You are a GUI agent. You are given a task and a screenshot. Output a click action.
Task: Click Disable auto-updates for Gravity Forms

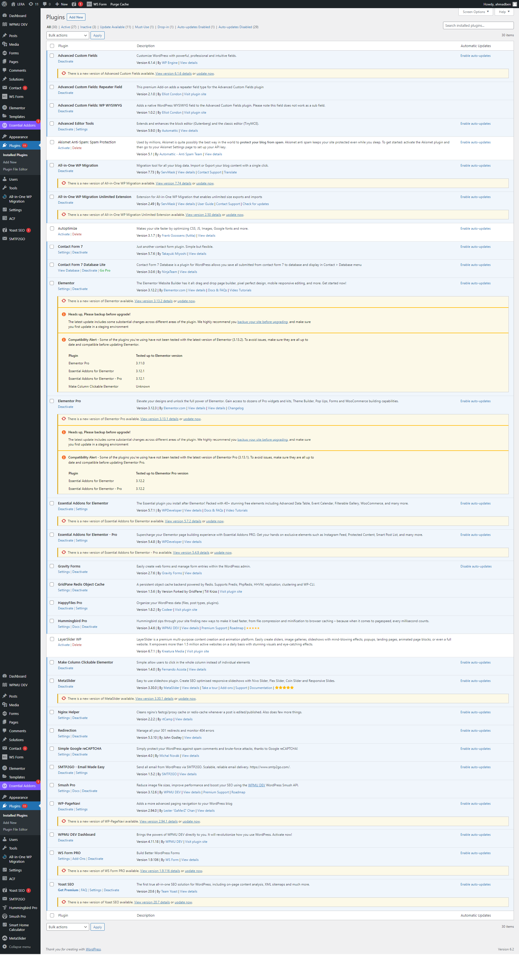click(476, 566)
